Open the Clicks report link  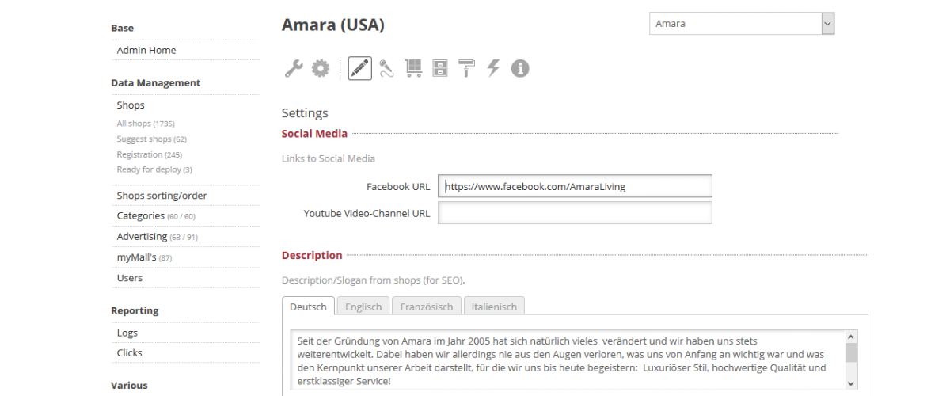coord(130,353)
